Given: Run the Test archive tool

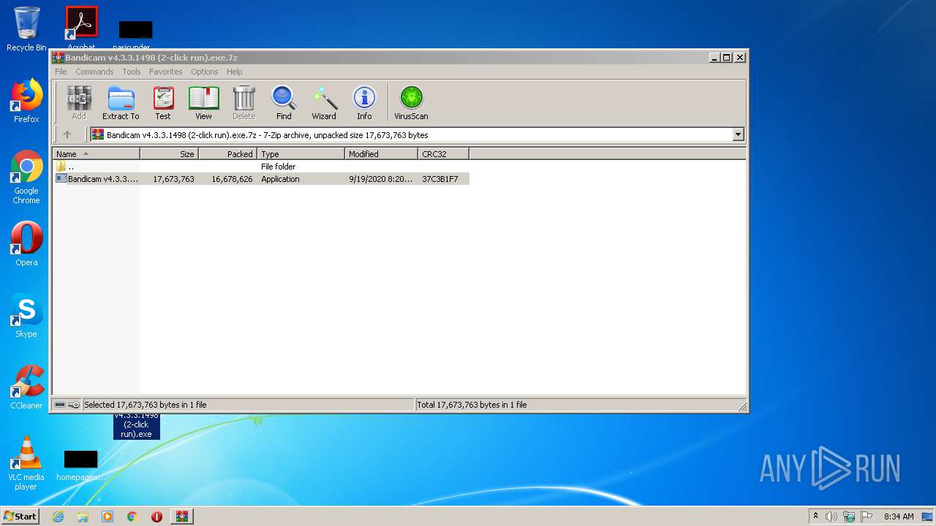Looking at the screenshot, I should pos(163,103).
